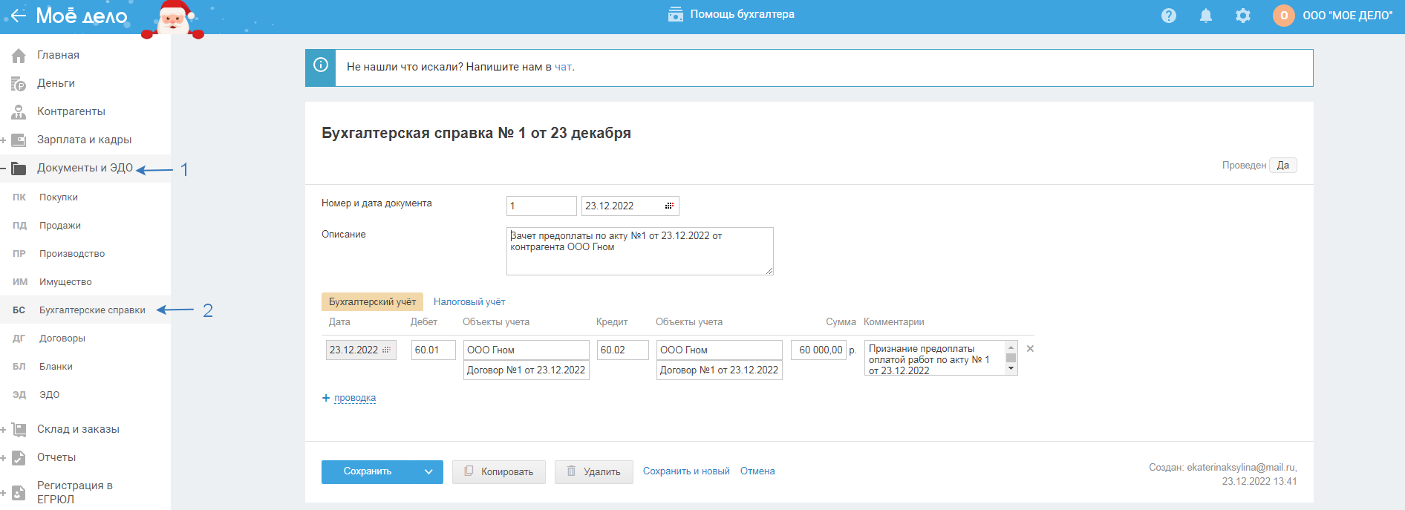Open Контрагенты in the sidebar
The height and width of the screenshot is (510, 1405).
click(71, 111)
